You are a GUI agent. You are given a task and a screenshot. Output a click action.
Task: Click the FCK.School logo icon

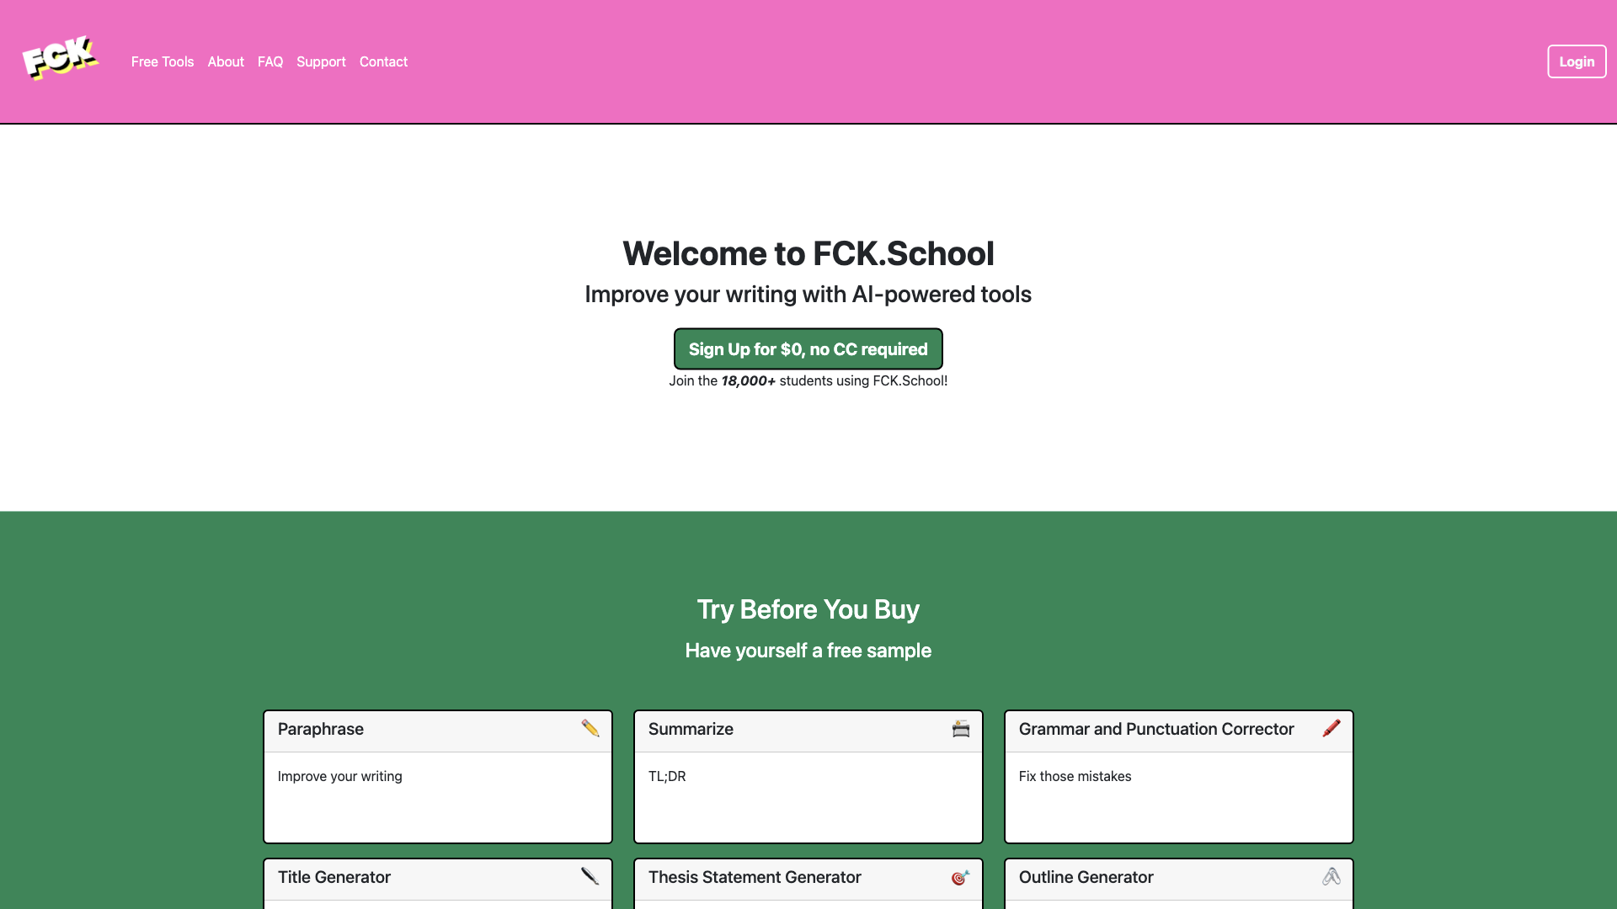[x=59, y=61]
